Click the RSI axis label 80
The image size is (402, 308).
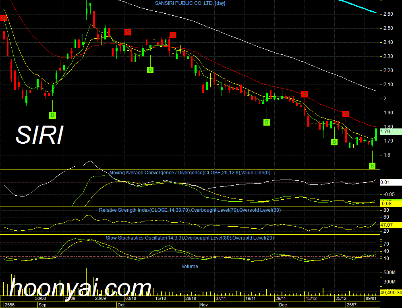(386, 210)
